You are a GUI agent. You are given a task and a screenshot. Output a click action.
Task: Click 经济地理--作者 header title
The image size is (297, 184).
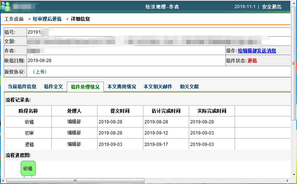pos(162,7)
